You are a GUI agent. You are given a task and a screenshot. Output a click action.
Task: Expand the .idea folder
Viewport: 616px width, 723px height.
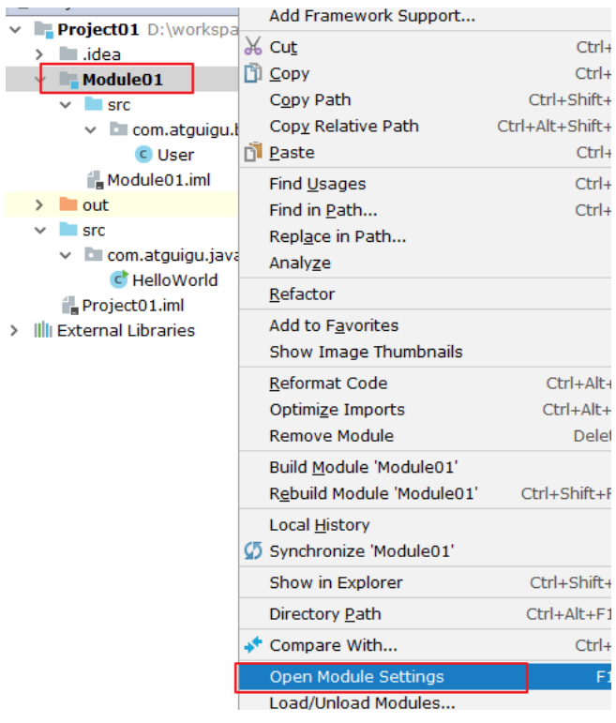point(39,54)
